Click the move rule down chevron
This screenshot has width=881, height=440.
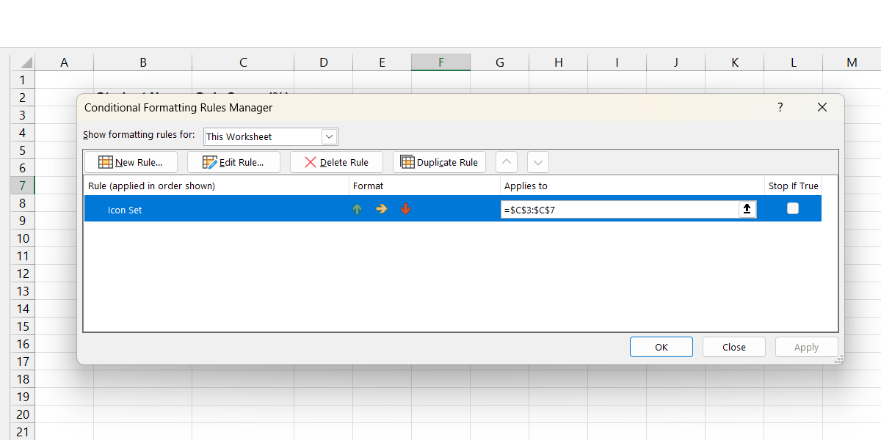(x=537, y=162)
